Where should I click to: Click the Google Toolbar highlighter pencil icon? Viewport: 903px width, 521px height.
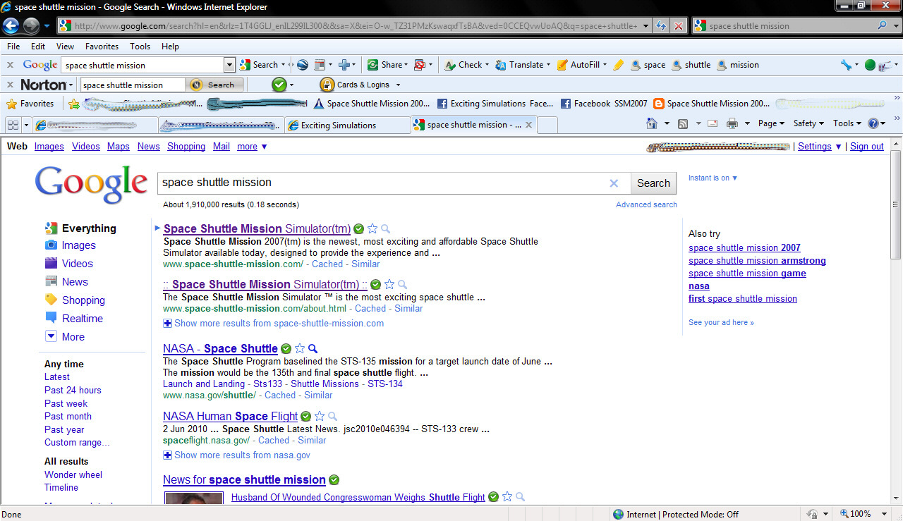point(618,65)
